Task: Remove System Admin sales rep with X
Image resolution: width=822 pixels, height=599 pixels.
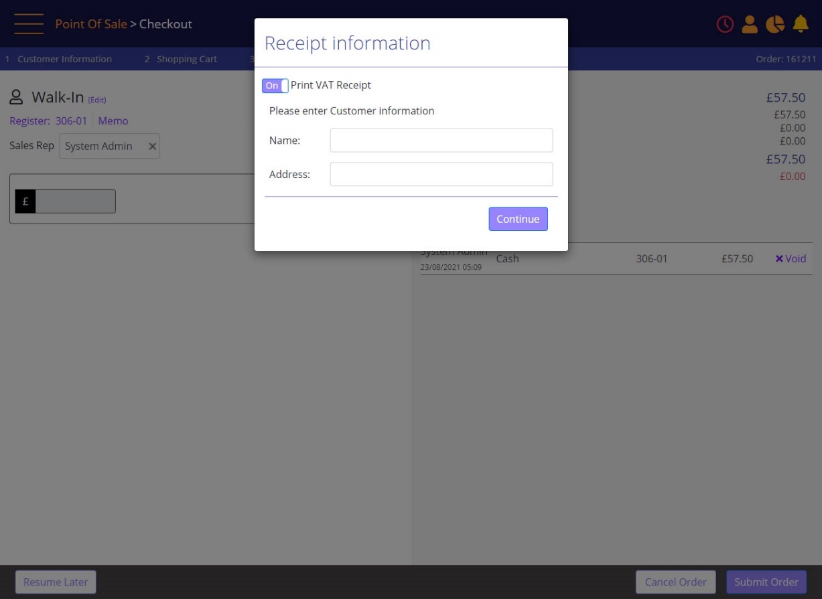Action: (x=152, y=147)
